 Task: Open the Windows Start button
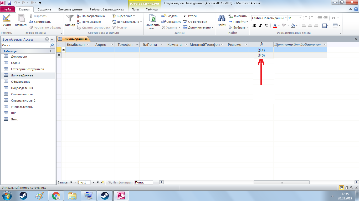click(7, 196)
